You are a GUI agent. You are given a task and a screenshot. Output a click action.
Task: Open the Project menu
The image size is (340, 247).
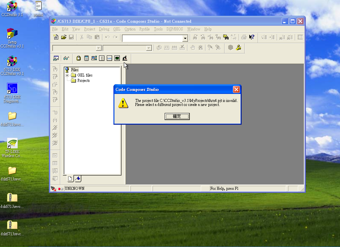point(90,29)
